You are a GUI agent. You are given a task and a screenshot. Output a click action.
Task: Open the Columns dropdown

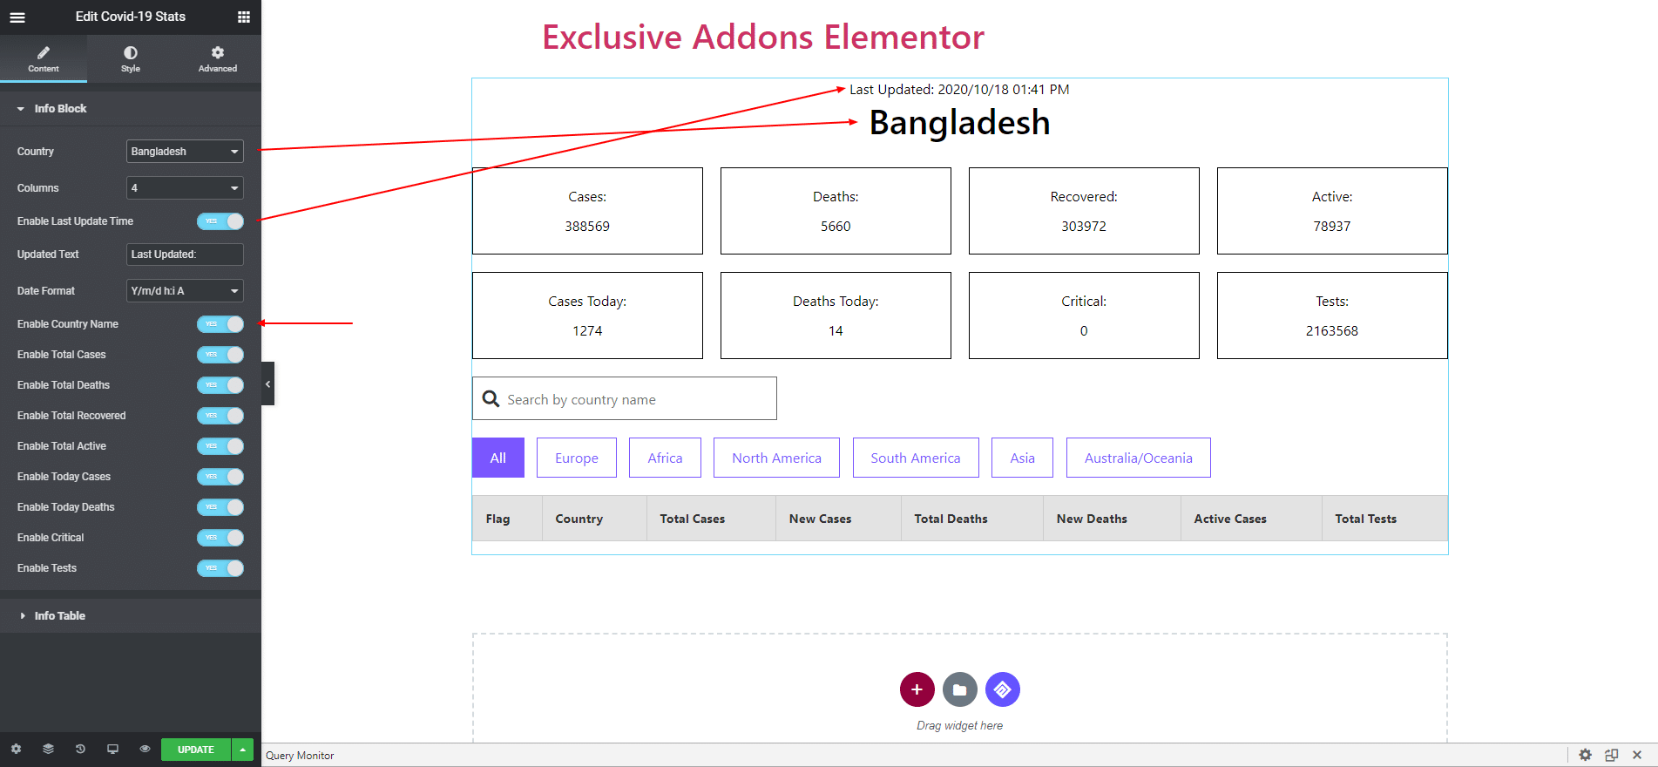[x=185, y=188]
